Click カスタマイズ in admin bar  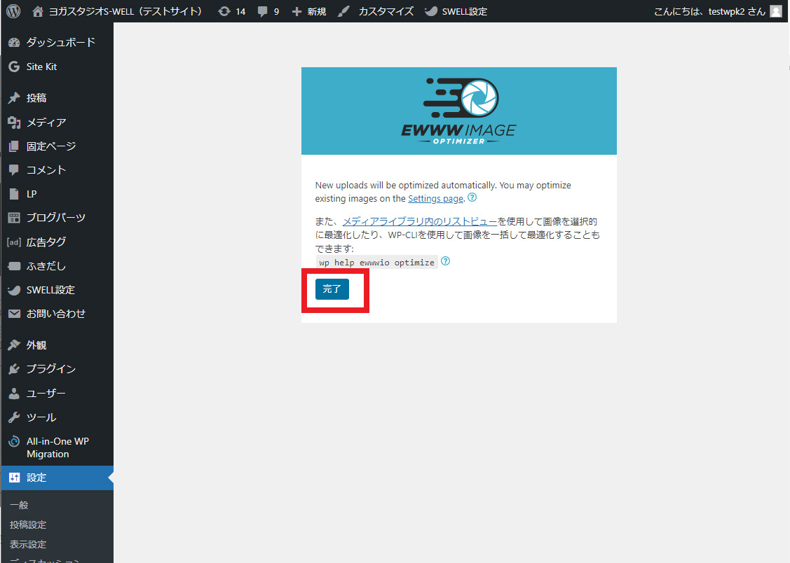pyautogui.click(x=386, y=11)
